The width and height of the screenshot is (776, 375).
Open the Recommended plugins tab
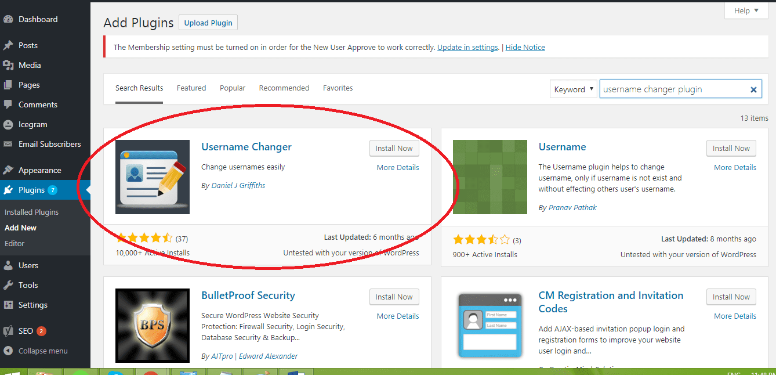click(x=284, y=88)
